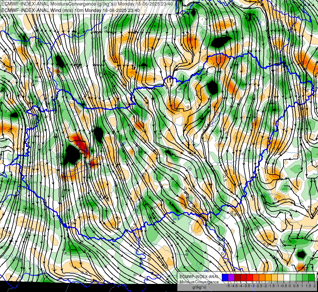The image size is (318, 292).
Task: Click the legend's -3 tick label
Action: click(x=253, y=286)
